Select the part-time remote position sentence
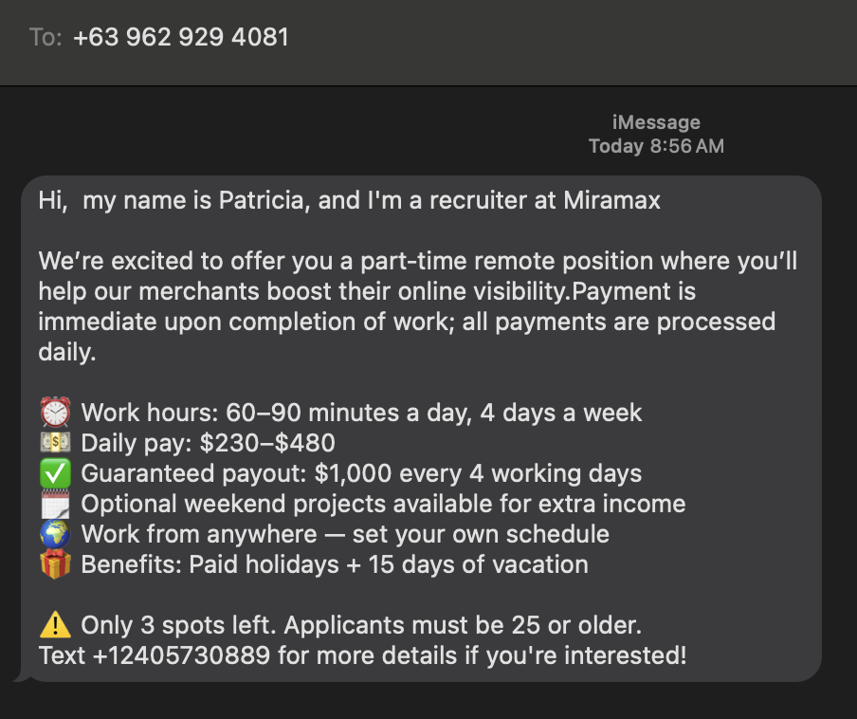This screenshot has width=857, height=719. point(417,260)
